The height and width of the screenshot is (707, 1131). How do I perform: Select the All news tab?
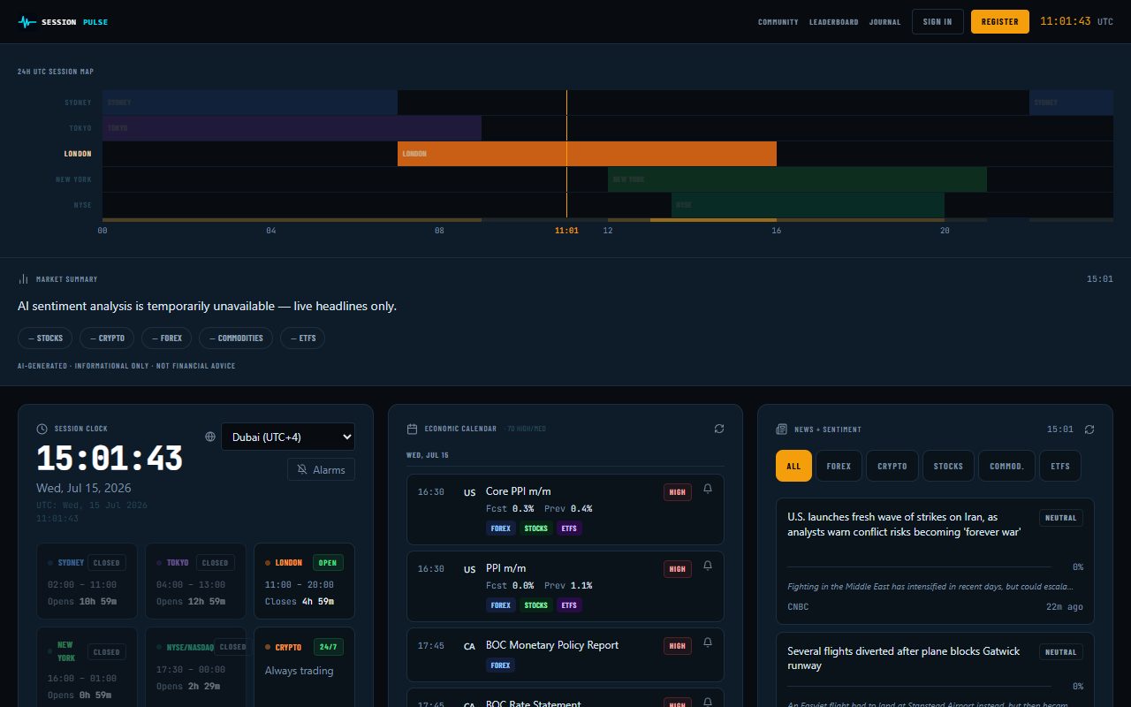(793, 466)
